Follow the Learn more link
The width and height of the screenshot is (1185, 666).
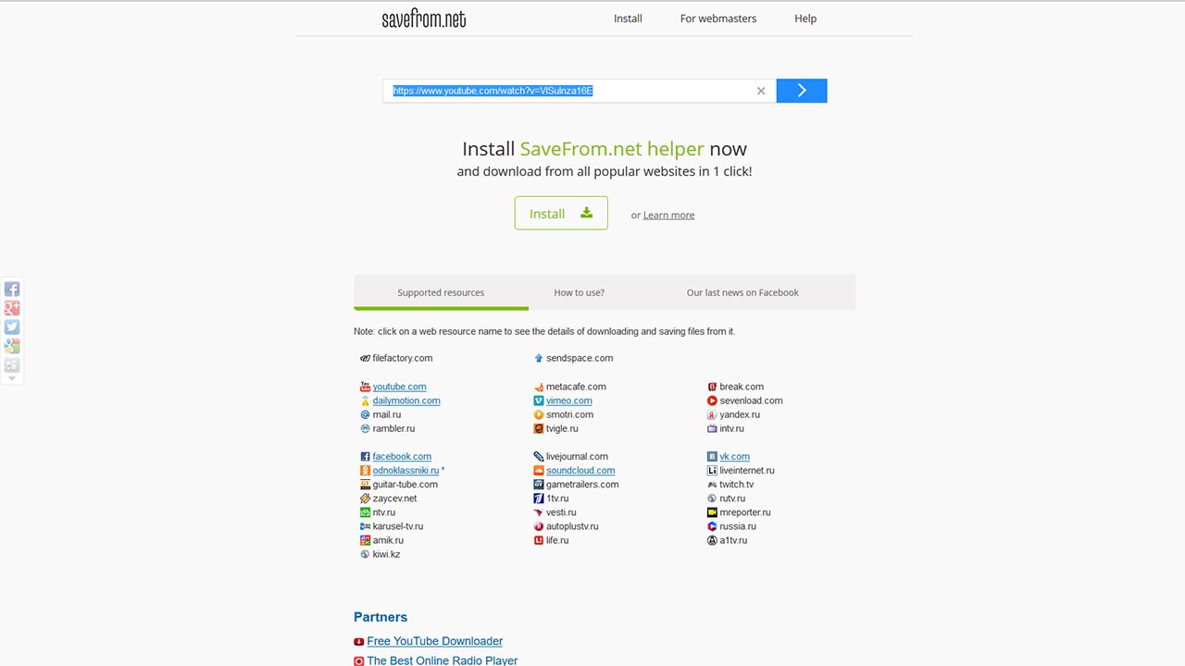tap(668, 216)
